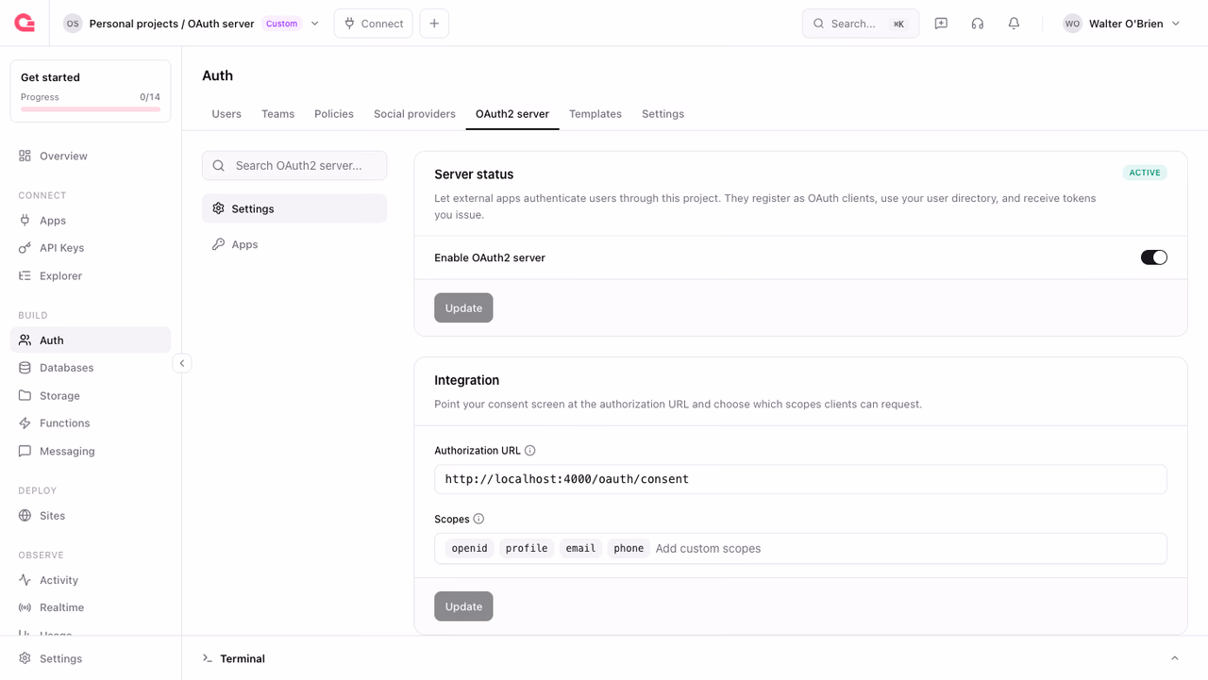Open notifications bell icon
This screenshot has height=680, width=1208.
[x=1014, y=24]
